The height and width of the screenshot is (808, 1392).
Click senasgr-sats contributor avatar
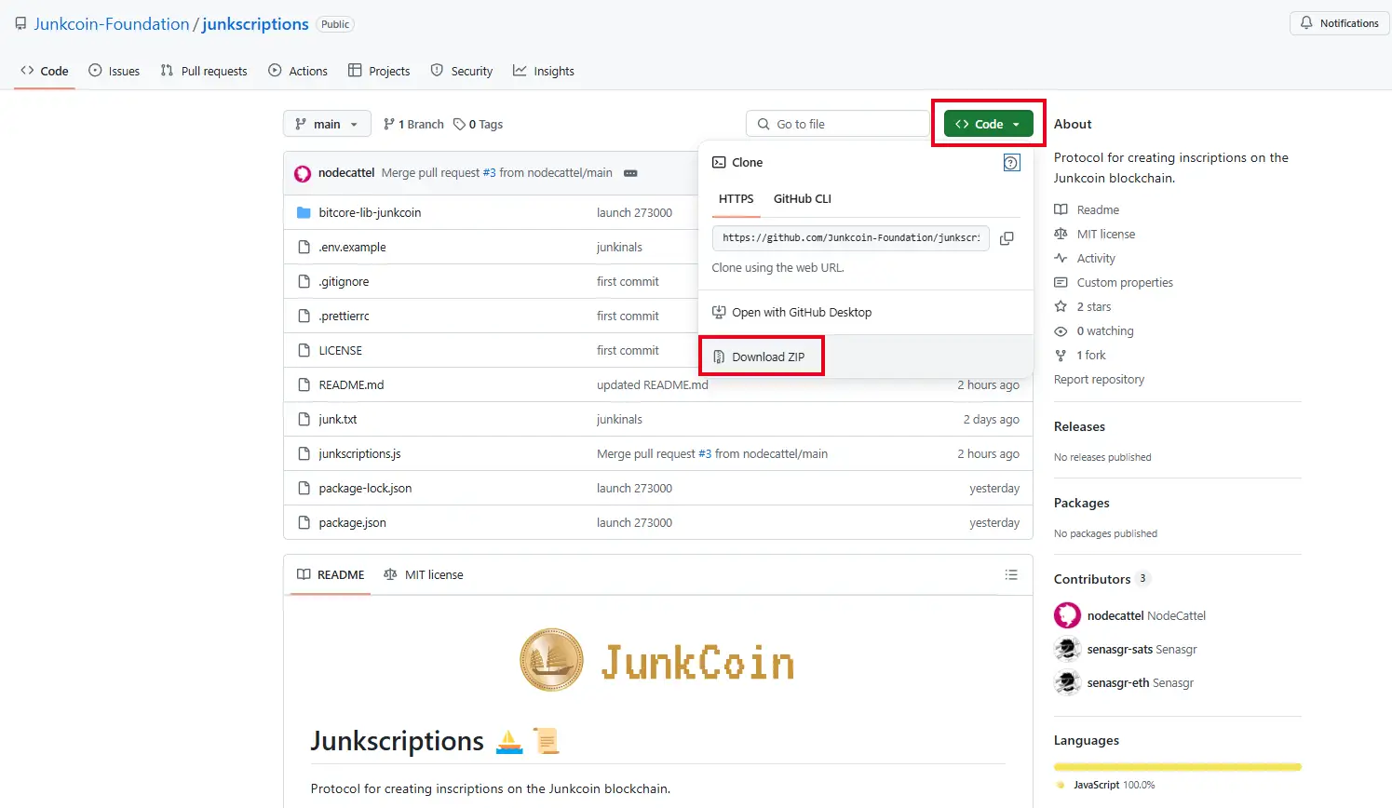pyautogui.click(x=1067, y=649)
